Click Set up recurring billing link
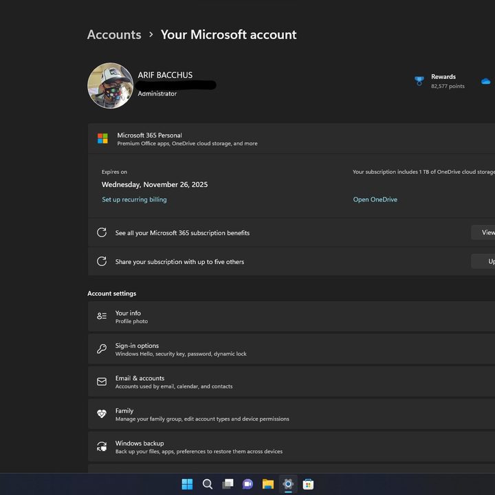Image resolution: width=495 pixels, height=495 pixels. (x=134, y=199)
